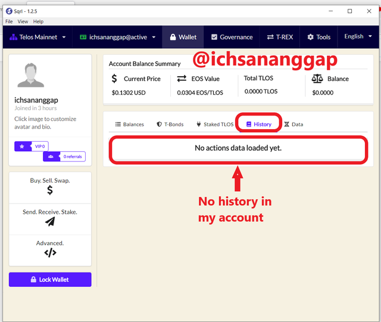The image size is (381, 322).
Task: Click the Current Price dollar icon
Action: (114, 79)
